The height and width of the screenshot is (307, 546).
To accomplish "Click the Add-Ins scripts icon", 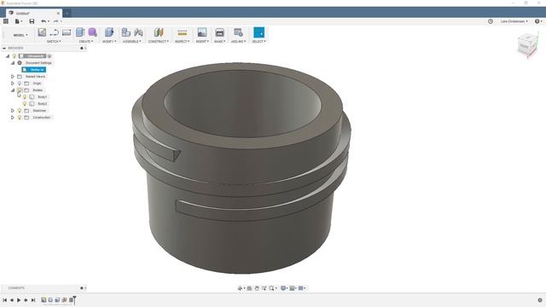I will tap(238, 32).
